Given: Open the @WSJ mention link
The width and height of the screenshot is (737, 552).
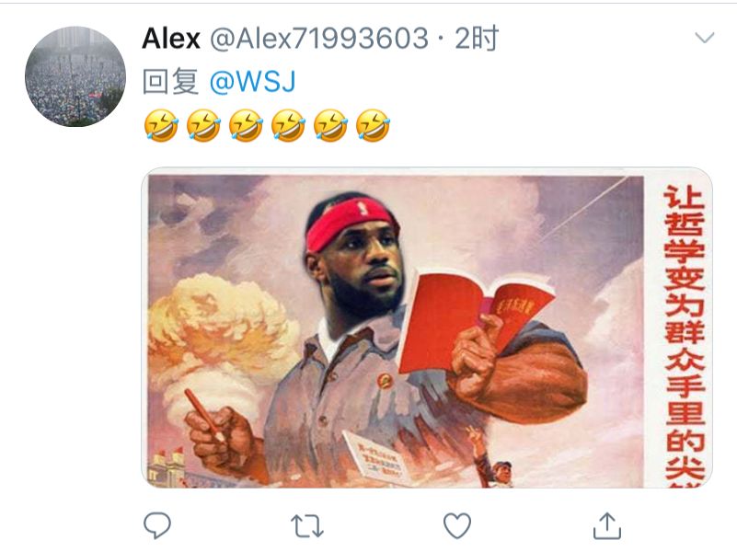Looking at the screenshot, I should (252, 81).
